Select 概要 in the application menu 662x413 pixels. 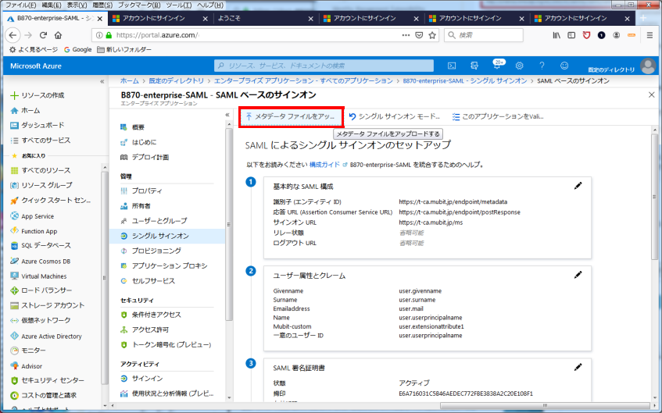133,127
